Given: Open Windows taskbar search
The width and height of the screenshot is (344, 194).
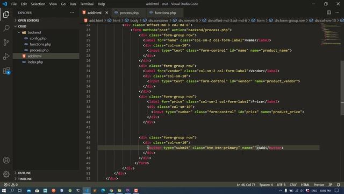Looking at the screenshot, I should 12,190.
